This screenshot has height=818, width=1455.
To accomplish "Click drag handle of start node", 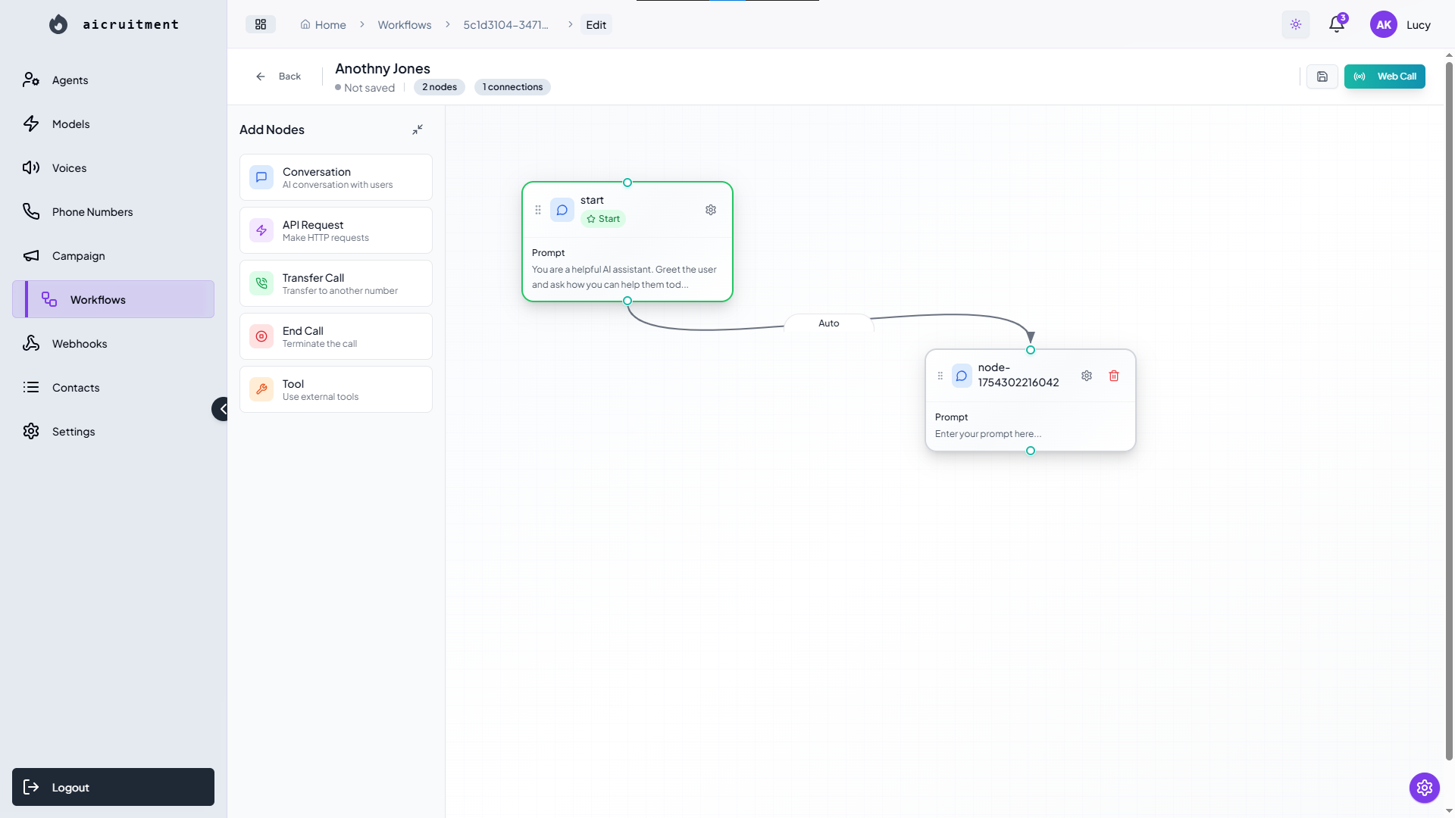I will [538, 210].
